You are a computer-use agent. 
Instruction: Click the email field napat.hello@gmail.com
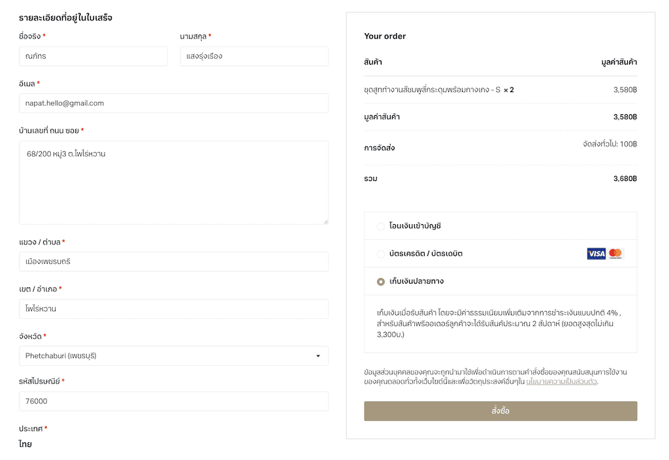pyautogui.click(x=174, y=103)
